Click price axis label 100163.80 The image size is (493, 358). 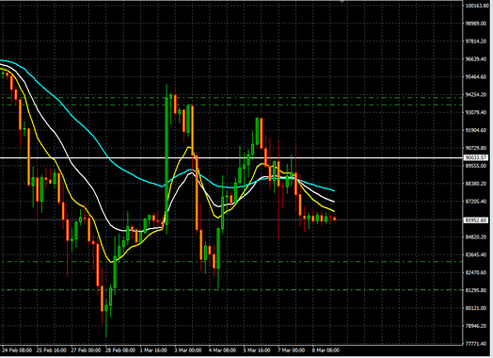pyautogui.click(x=477, y=6)
